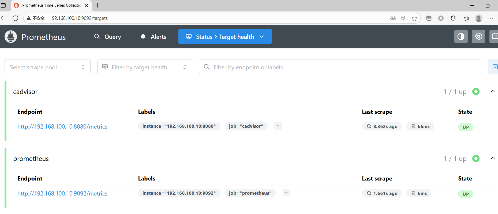Viewport: 498px width, 214px height.
Task: Open the split screen browser icon
Action: pyautogui.click(x=429, y=18)
